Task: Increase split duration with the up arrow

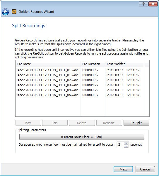Action: pos(126,143)
